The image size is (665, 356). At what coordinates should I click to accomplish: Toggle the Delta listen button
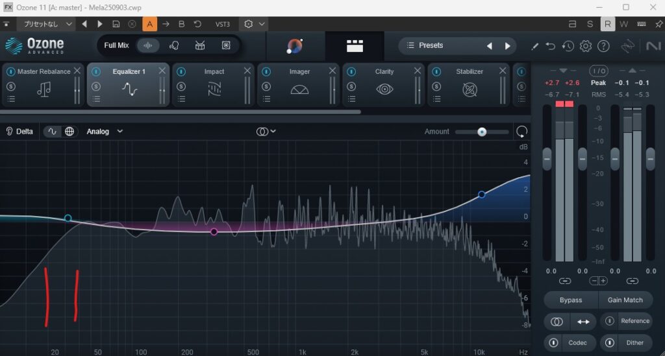(19, 132)
